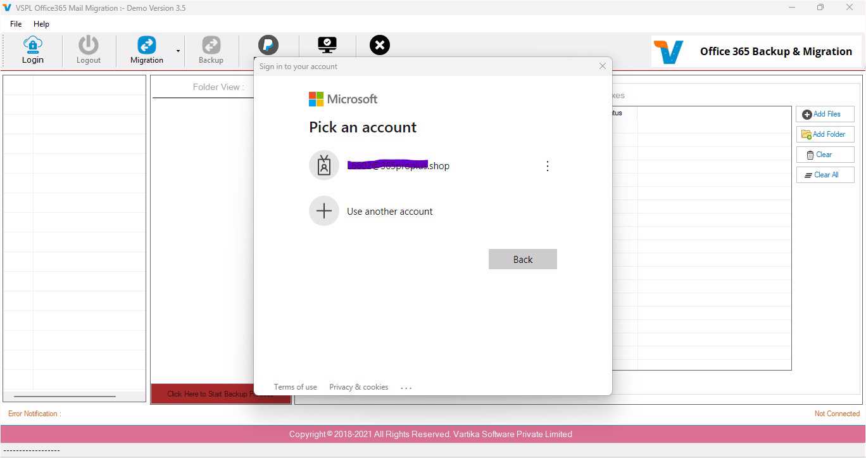
Task: Click the Not Connected status text
Action: click(x=837, y=414)
